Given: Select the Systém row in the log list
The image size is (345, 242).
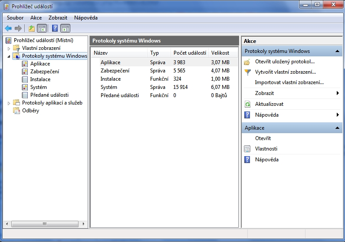Looking at the screenshot, I should click(x=164, y=87).
